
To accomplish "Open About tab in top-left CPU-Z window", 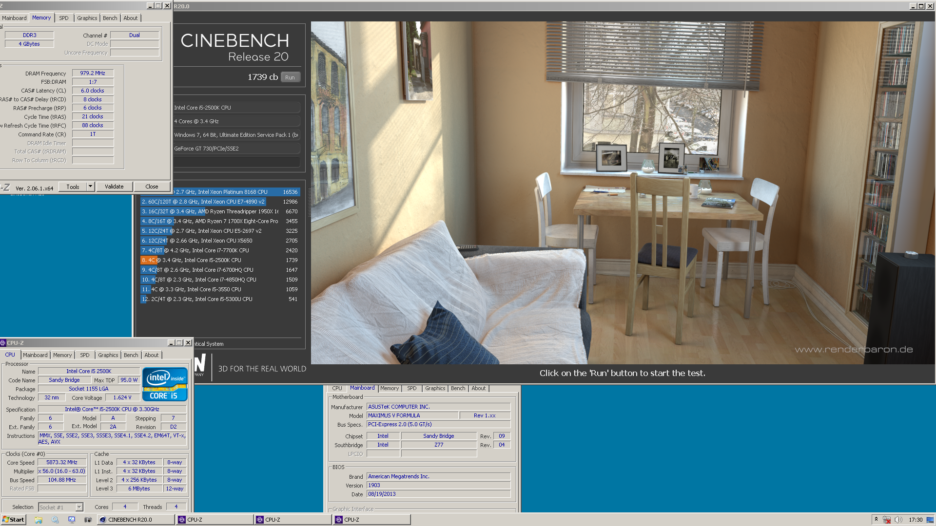I will pyautogui.click(x=131, y=18).
